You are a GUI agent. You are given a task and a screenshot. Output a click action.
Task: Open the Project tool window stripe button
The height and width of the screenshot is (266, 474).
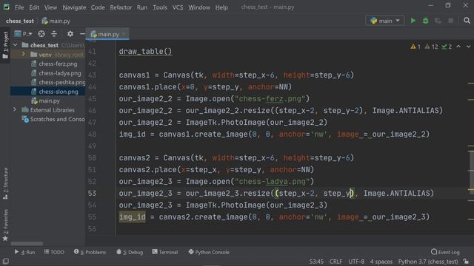(5, 45)
